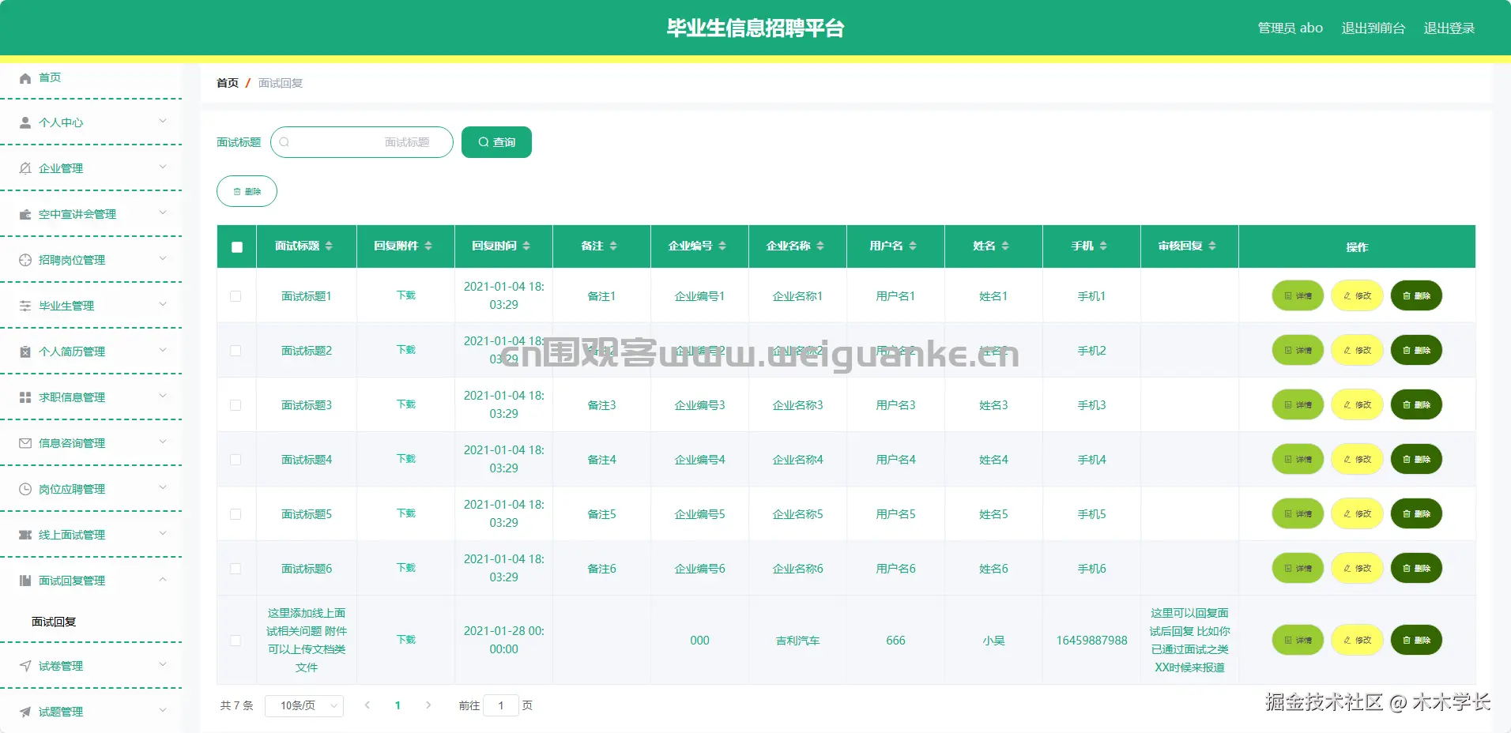Click the 线上面试管理 sidebar icon
Screen dimensions: 1511x733
point(25,535)
